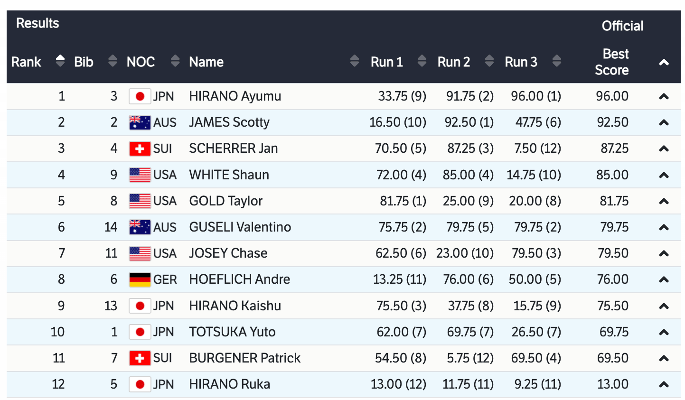The width and height of the screenshot is (685, 400).
Task: Toggle details chevron for WHITE Shaun
Action: tap(664, 175)
